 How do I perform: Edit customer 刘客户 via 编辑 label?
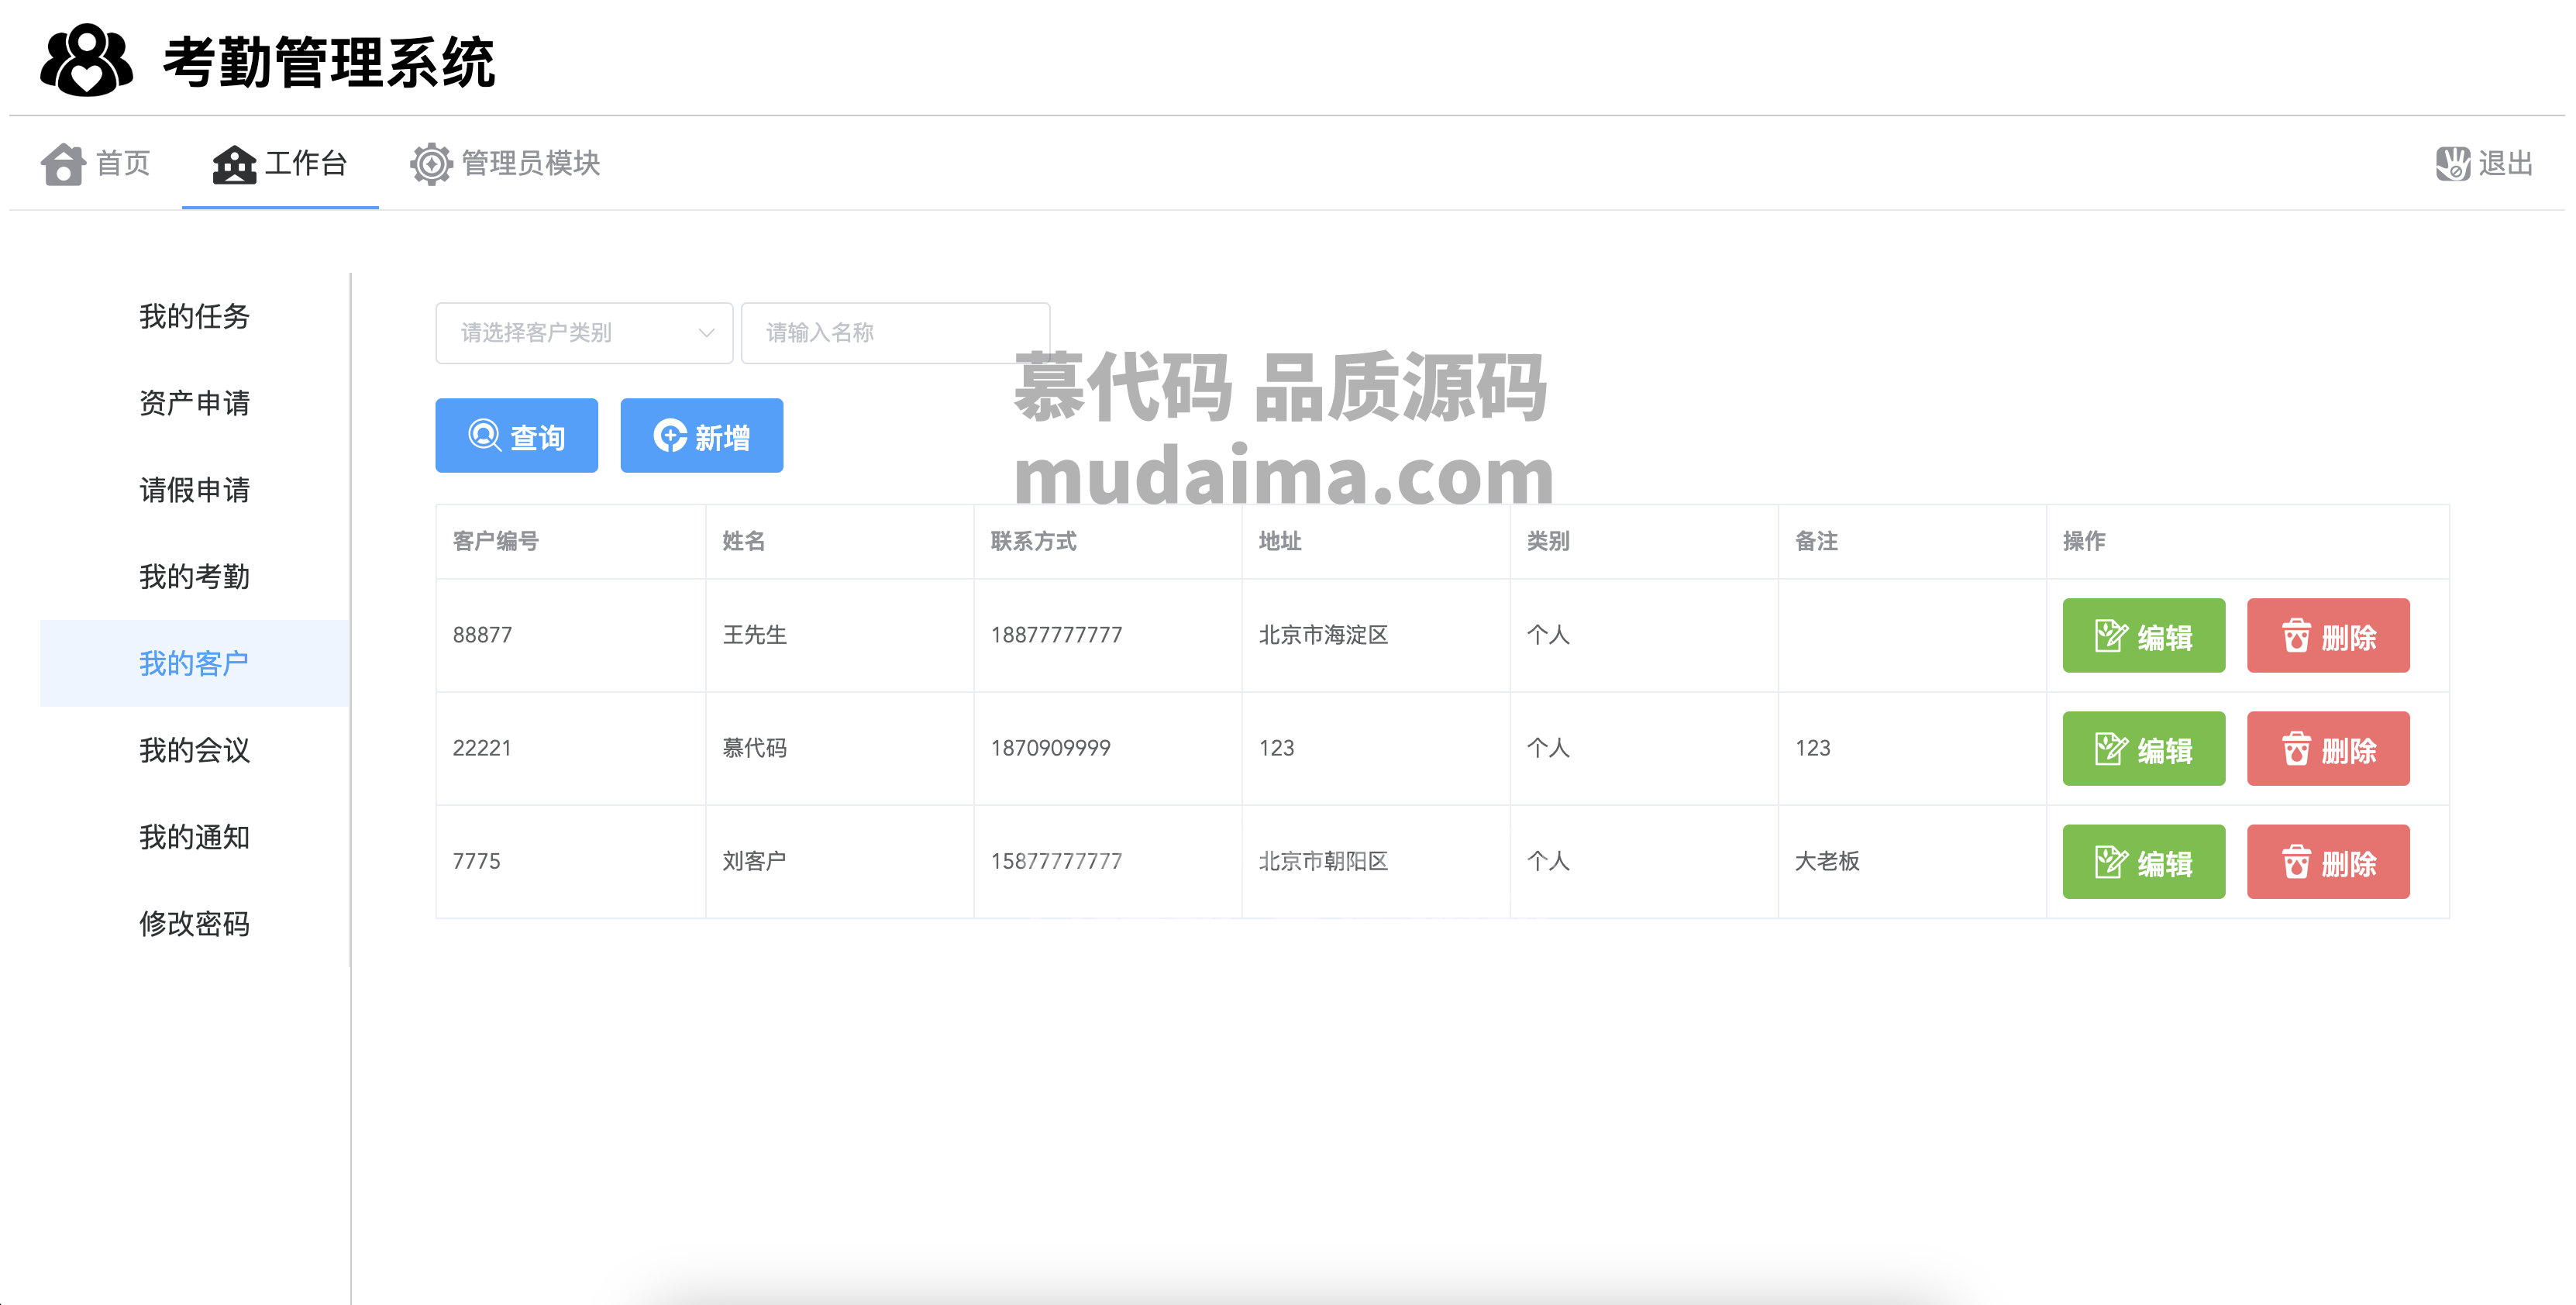[x=2165, y=863]
